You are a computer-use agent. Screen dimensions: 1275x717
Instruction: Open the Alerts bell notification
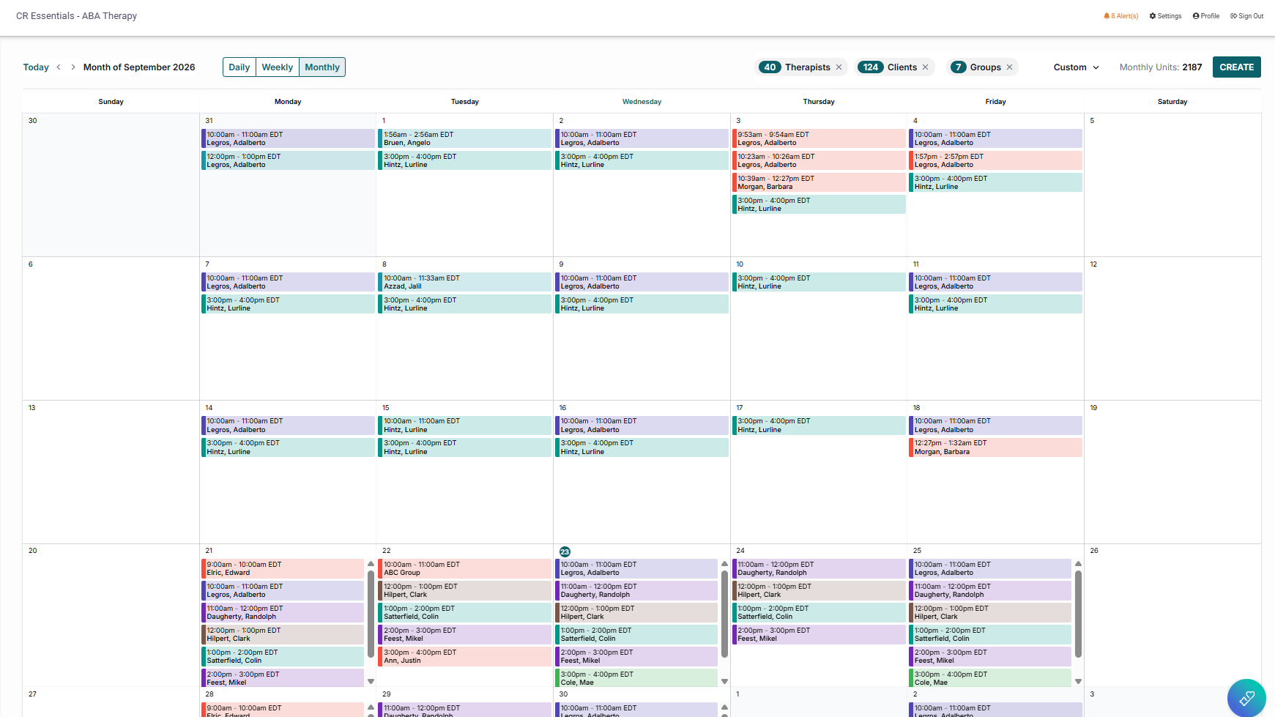pos(1107,16)
